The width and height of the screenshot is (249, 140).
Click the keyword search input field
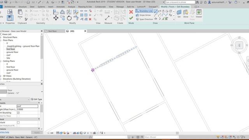point(180,2)
